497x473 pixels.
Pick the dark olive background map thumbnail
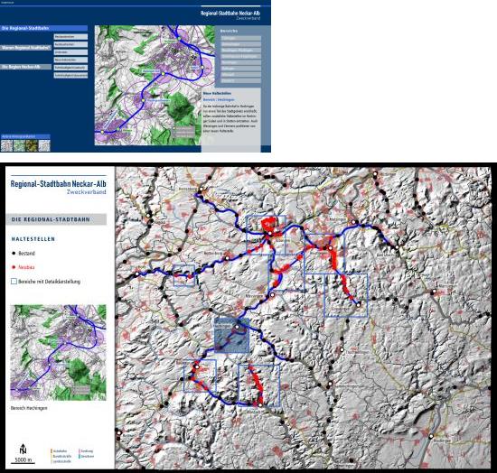[32, 145]
